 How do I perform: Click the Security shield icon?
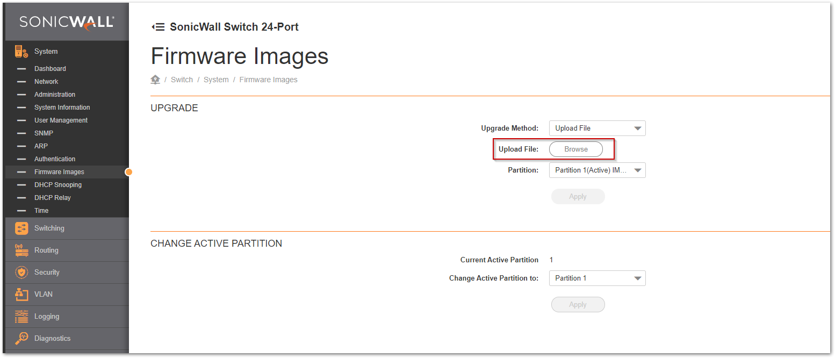(21, 273)
